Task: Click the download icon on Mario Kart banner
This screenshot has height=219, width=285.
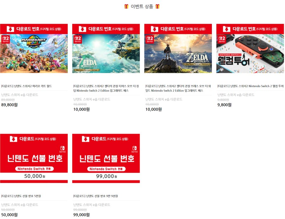Action: (x=10, y=29)
